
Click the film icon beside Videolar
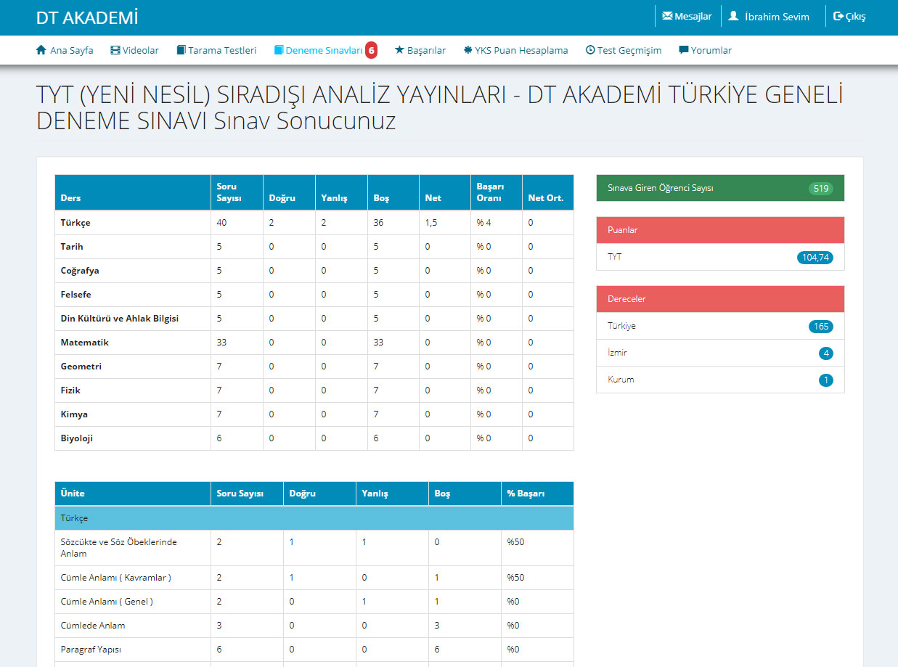click(115, 50)
